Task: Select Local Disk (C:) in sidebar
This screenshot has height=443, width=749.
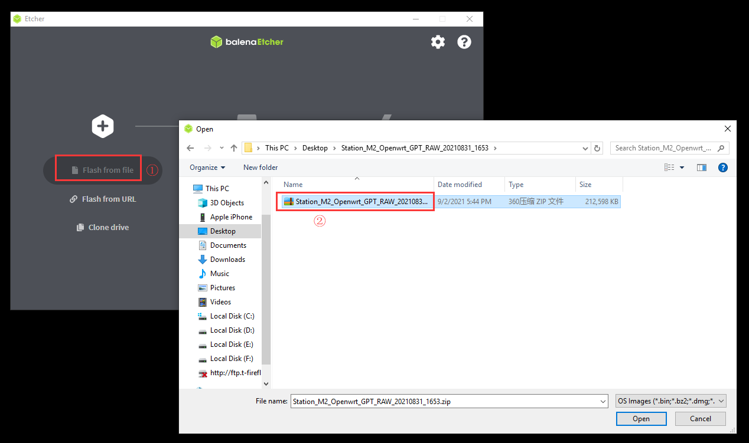Action: [232, 316]
